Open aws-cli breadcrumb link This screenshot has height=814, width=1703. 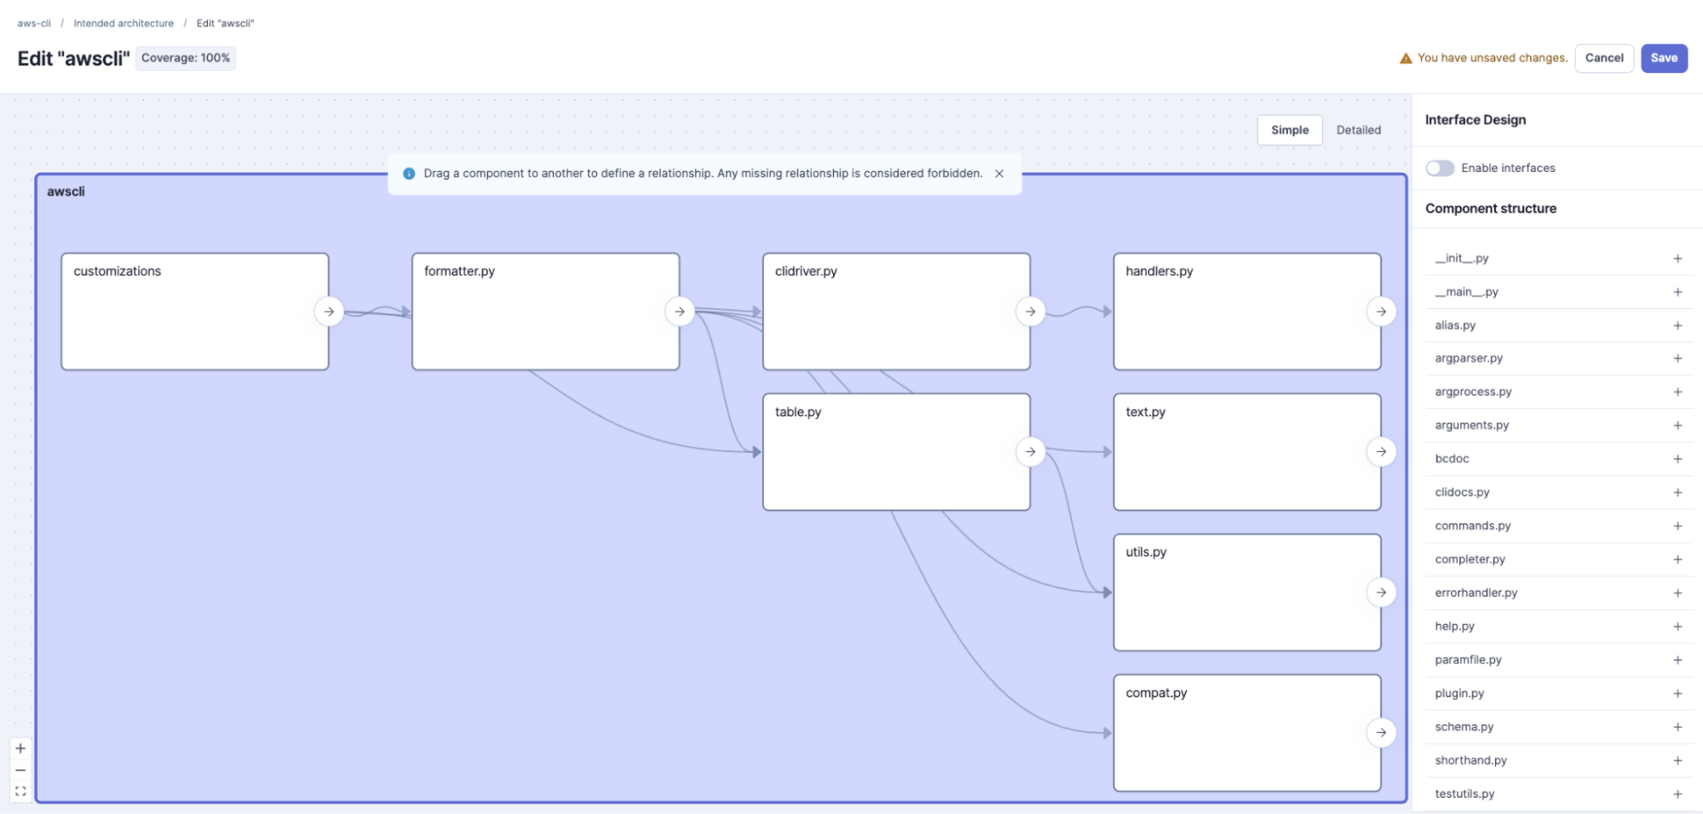tap(34, 23)
